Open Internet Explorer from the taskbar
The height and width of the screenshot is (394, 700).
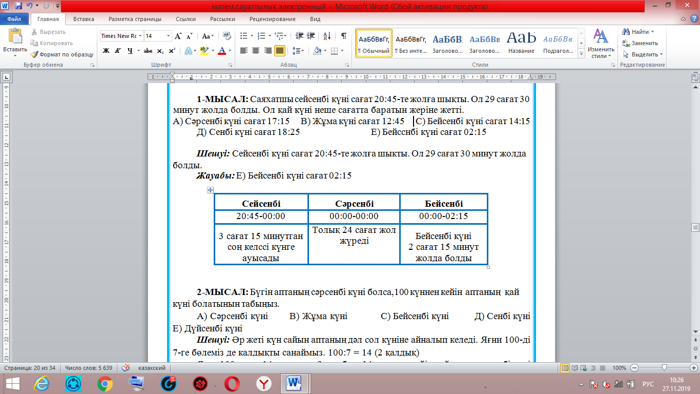(x=42, y=383)
